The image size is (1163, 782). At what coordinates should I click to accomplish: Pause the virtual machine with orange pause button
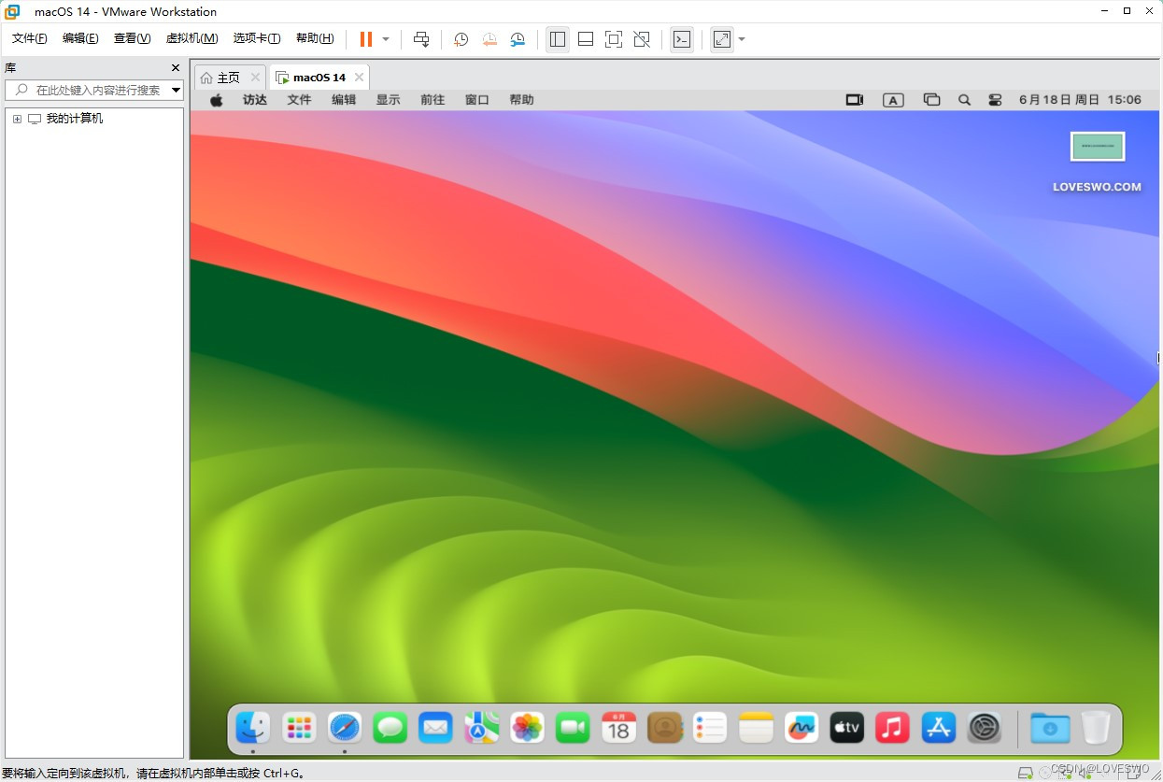(x=366, y=39)
